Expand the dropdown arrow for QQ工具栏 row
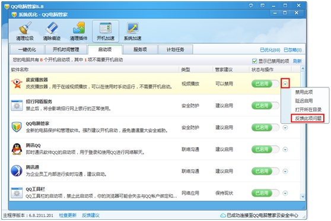This screenshot has width=331, height=221. tap(285, 193)
